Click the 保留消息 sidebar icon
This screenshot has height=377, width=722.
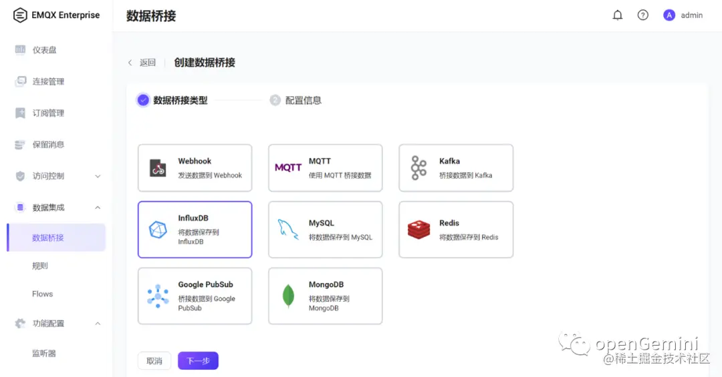(20, 145)
